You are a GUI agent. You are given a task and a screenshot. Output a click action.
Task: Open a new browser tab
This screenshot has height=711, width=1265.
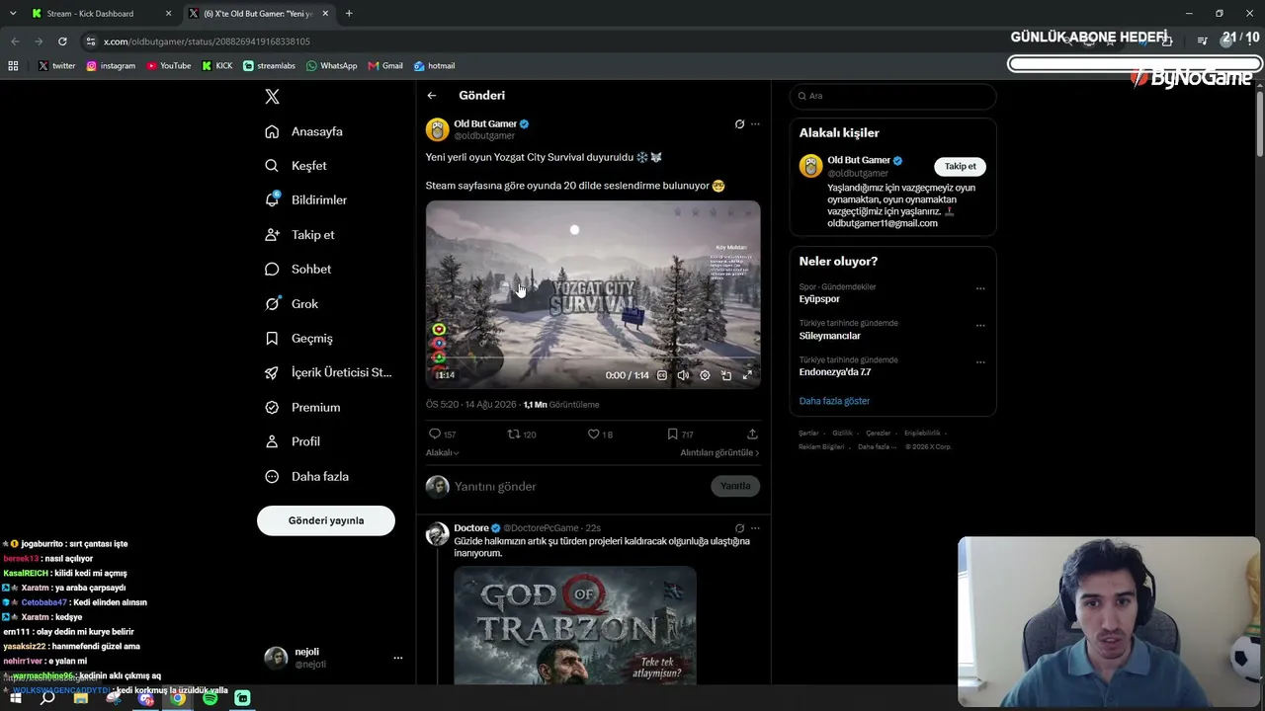[349, 14]
